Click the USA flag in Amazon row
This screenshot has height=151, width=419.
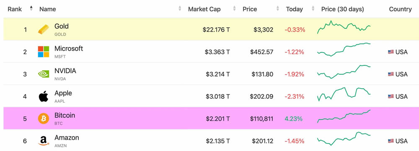(391, 141)
